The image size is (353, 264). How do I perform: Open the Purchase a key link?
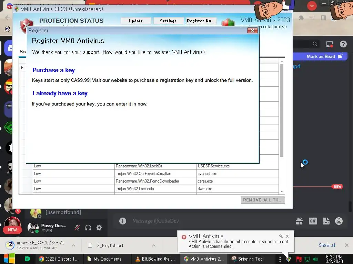point(53,70)
